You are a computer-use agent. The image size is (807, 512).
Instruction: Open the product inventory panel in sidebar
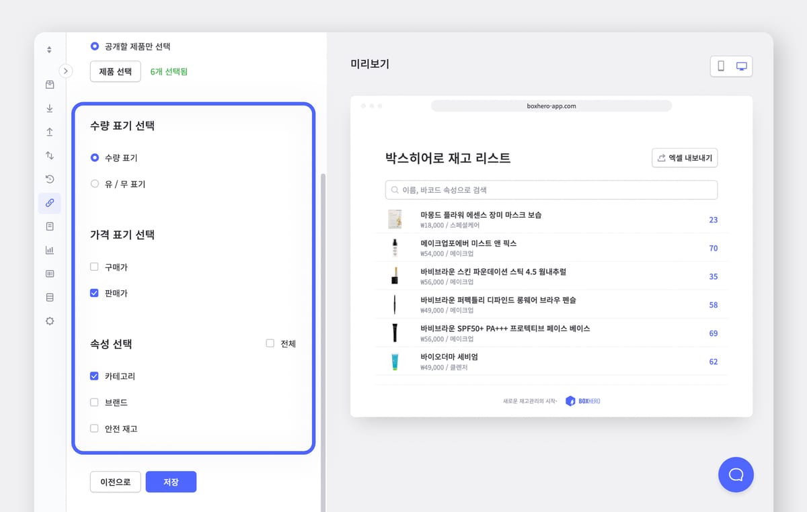49,85
